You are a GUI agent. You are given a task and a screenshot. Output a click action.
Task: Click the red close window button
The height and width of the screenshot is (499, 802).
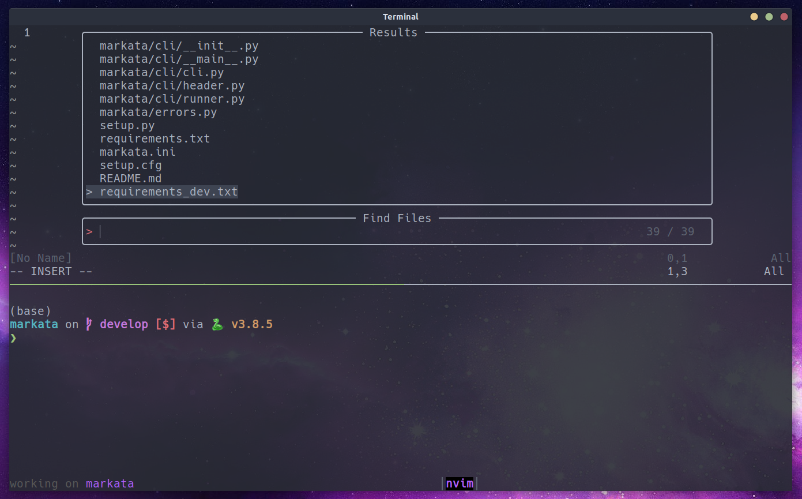784,17
